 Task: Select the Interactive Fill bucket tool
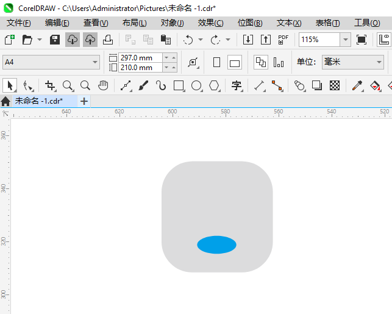tap(376, 86)
